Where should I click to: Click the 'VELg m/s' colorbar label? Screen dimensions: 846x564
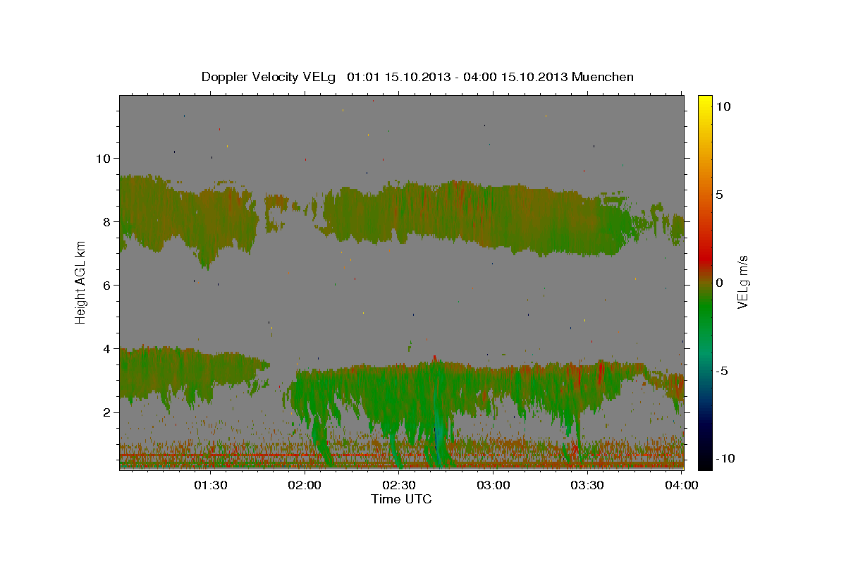(x=742, y=282)
